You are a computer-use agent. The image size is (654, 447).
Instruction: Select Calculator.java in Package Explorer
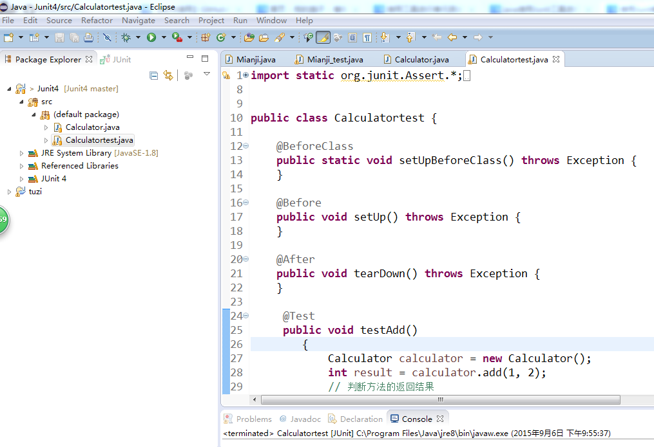pyautogui.click(x=87, y=127)
